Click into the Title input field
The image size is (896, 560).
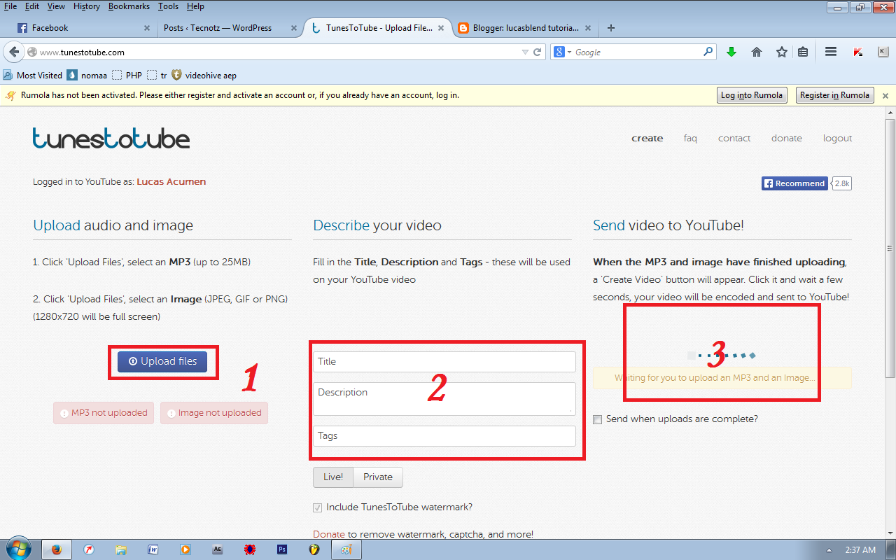tap(444, 362)
